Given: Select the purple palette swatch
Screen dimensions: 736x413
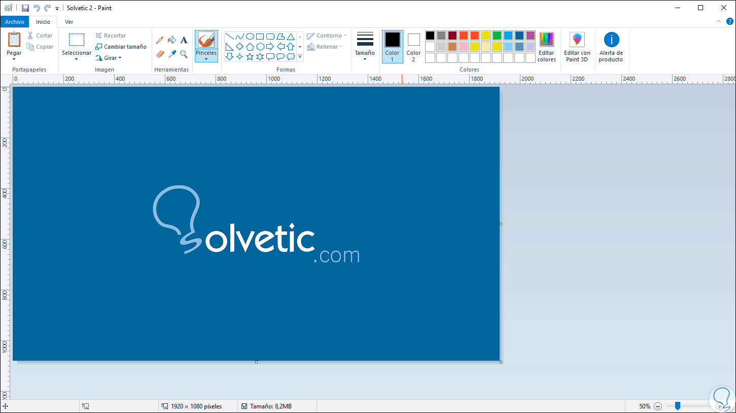Looking at the screenshot, I should pyautogui.click(x=531, y=36).
